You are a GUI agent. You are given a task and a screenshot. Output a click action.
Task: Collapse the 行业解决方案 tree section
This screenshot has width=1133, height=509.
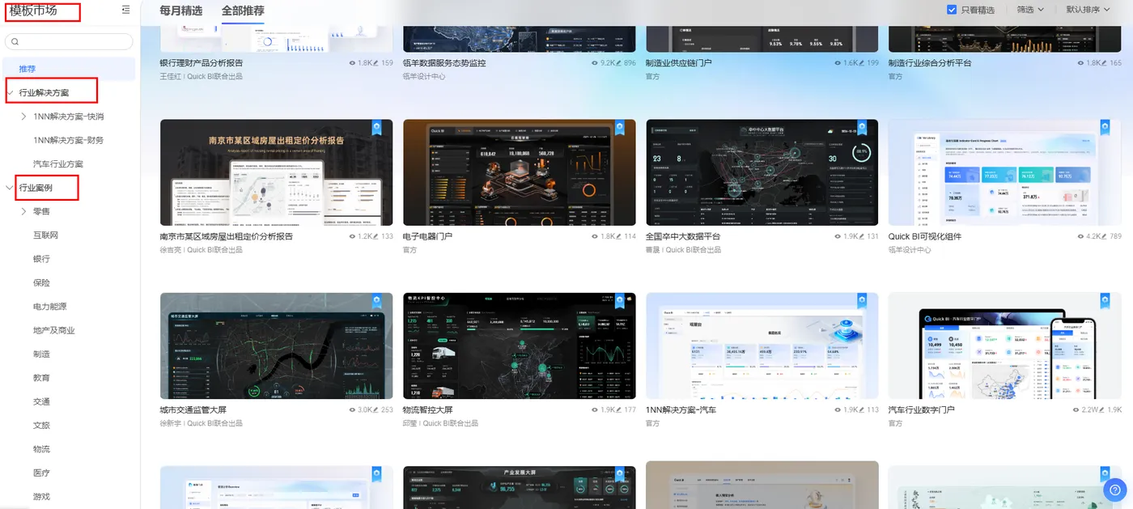tap(10, 92)
